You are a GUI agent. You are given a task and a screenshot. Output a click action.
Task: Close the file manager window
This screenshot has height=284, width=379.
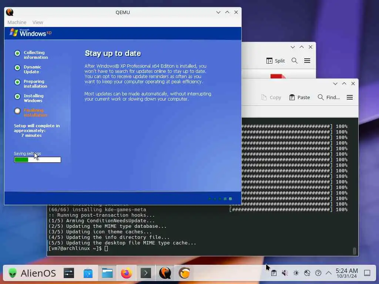[311, 47]
